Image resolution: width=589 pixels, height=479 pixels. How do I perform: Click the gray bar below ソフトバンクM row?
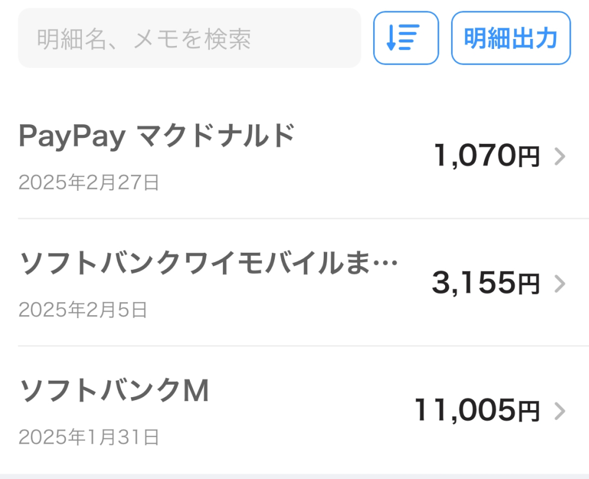295,475
